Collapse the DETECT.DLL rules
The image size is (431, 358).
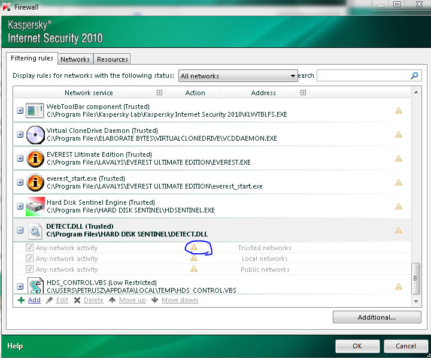point(20,230)
